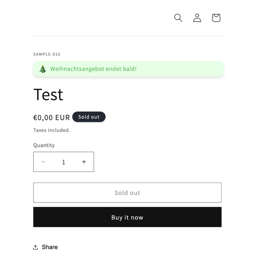Screen dimensions: 254x254
Task: Click the Christmas tree emoji icon
Action: tap(42, 69)
